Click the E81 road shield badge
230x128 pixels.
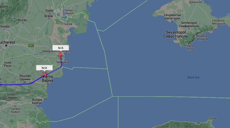click(x=31, y=46)
